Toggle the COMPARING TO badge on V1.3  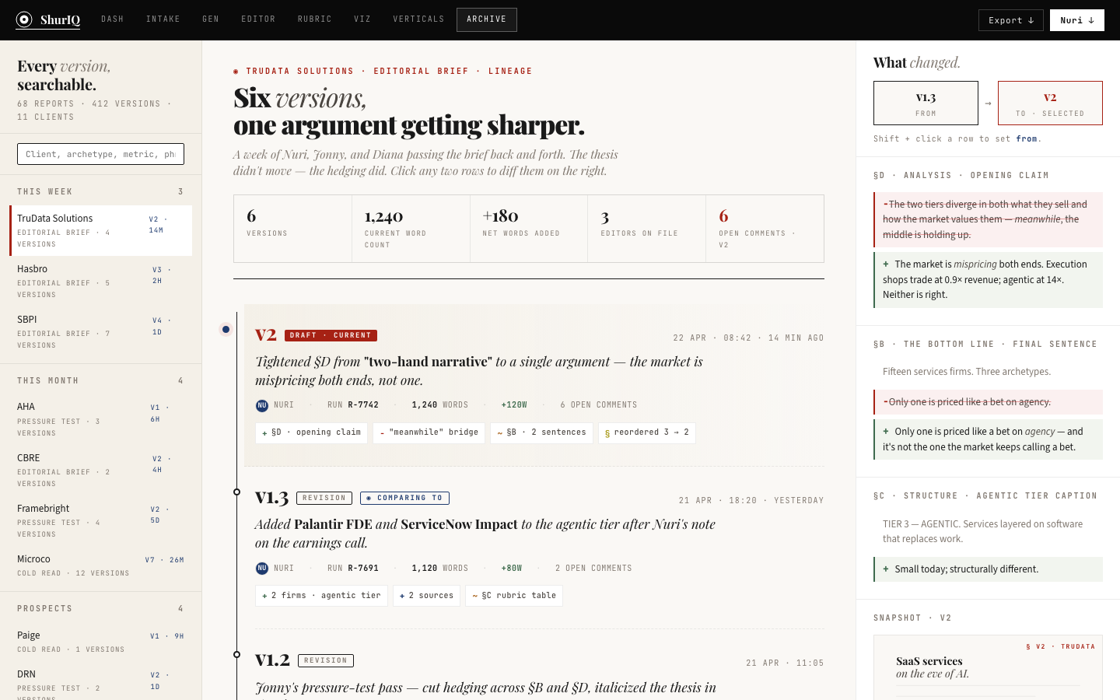[x=404, y=498]
